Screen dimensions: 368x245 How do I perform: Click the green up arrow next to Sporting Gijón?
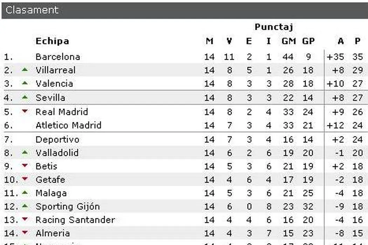click(25, 206)
